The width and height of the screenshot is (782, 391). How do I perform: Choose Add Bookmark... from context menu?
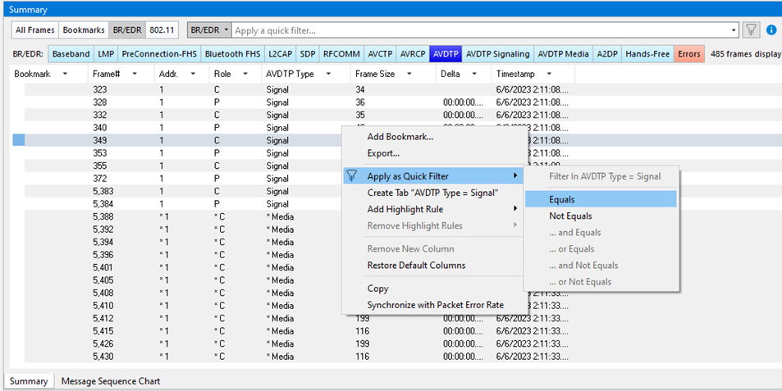pyautogui.click(x=434, y=136)
